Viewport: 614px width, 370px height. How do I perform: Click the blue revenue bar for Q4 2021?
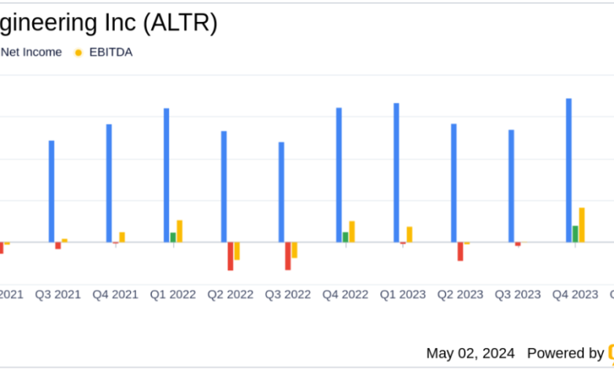click(x=109, y=183)
